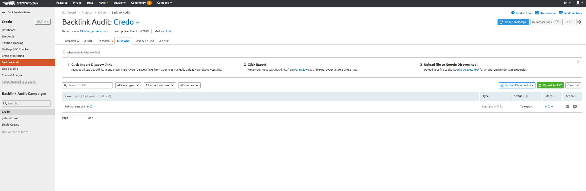Expand the info dropdown for kokthansogreta.nu

(x=549, y=107)
